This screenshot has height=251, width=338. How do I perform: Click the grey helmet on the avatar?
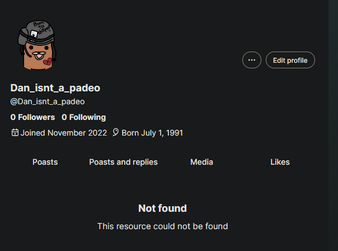click(x=36, y=32)
